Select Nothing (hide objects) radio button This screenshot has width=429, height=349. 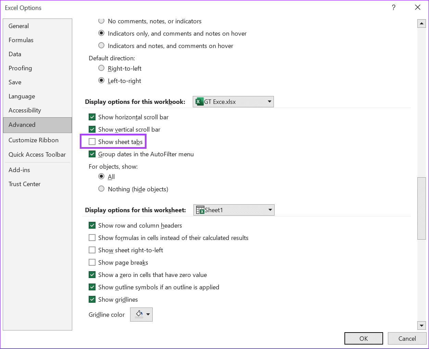[x=101, y=189]
